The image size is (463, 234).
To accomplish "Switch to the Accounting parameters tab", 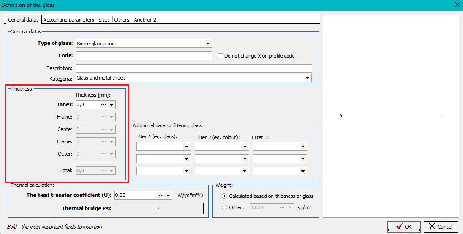I will (x=69, y=20).
